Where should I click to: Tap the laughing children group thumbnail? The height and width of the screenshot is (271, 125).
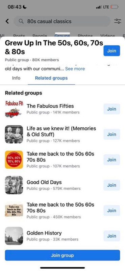14,134
